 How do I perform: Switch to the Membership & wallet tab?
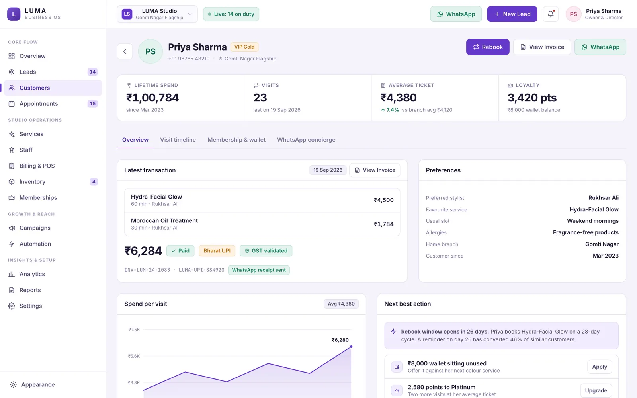click(236, 140)
